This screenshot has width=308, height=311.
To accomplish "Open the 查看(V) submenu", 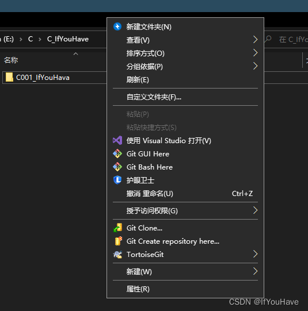I will click(x=185, y=40).
